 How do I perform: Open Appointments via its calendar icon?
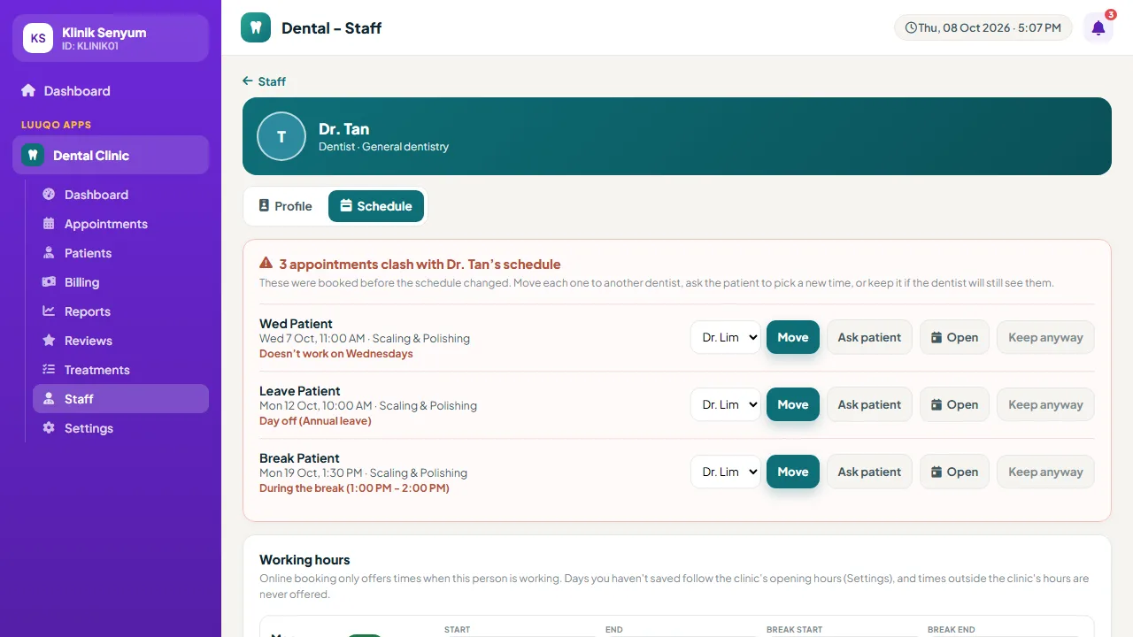pos(49,223)
